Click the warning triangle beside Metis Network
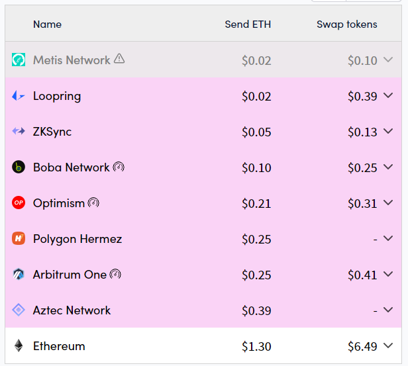The image size is (408, 366). (119, 59)
